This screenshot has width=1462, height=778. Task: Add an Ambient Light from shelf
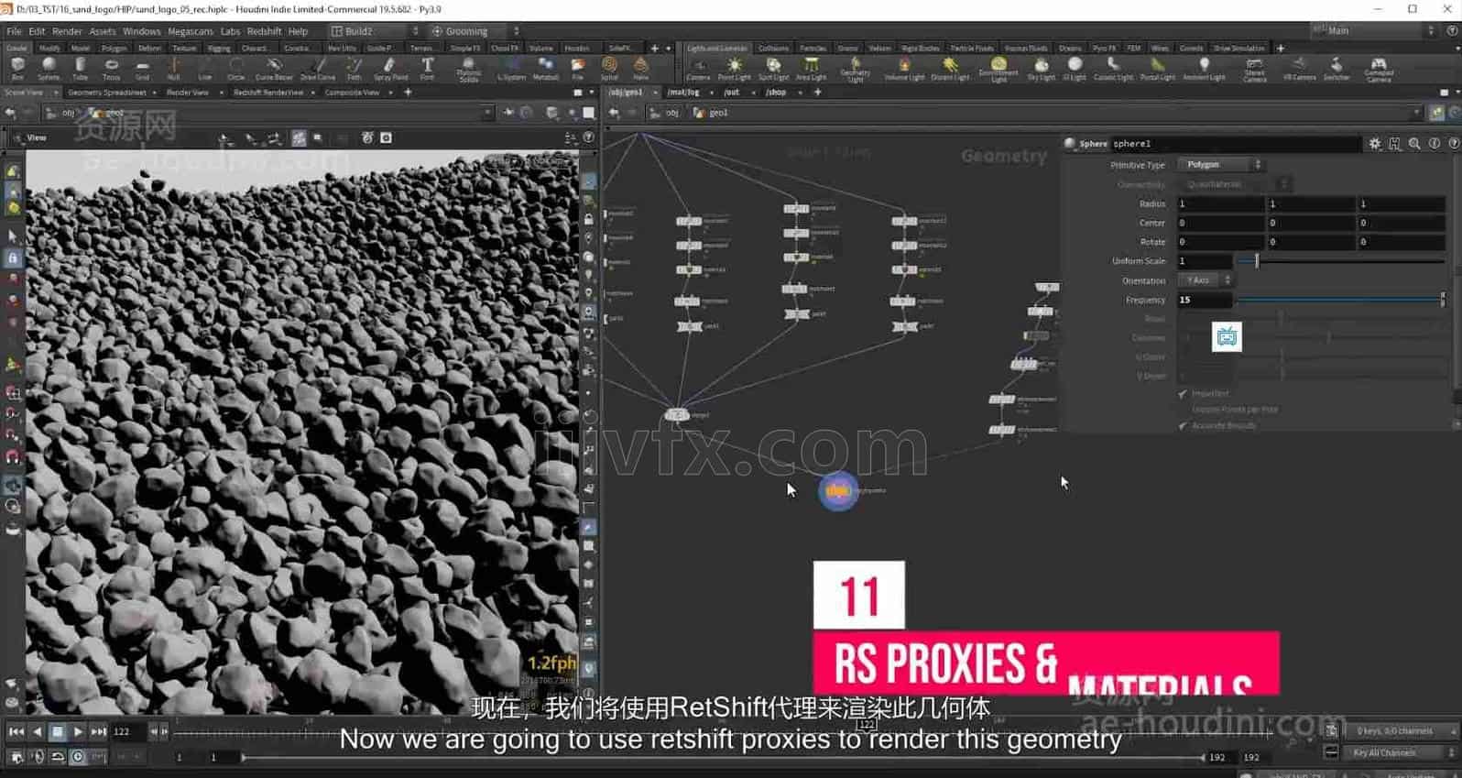pyautogui.click(x=1204, y=69)
